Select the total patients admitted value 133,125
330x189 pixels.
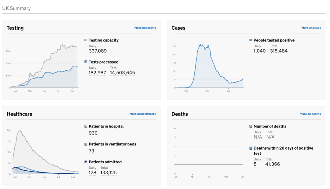pyautogui.click(x=108, y=173)
